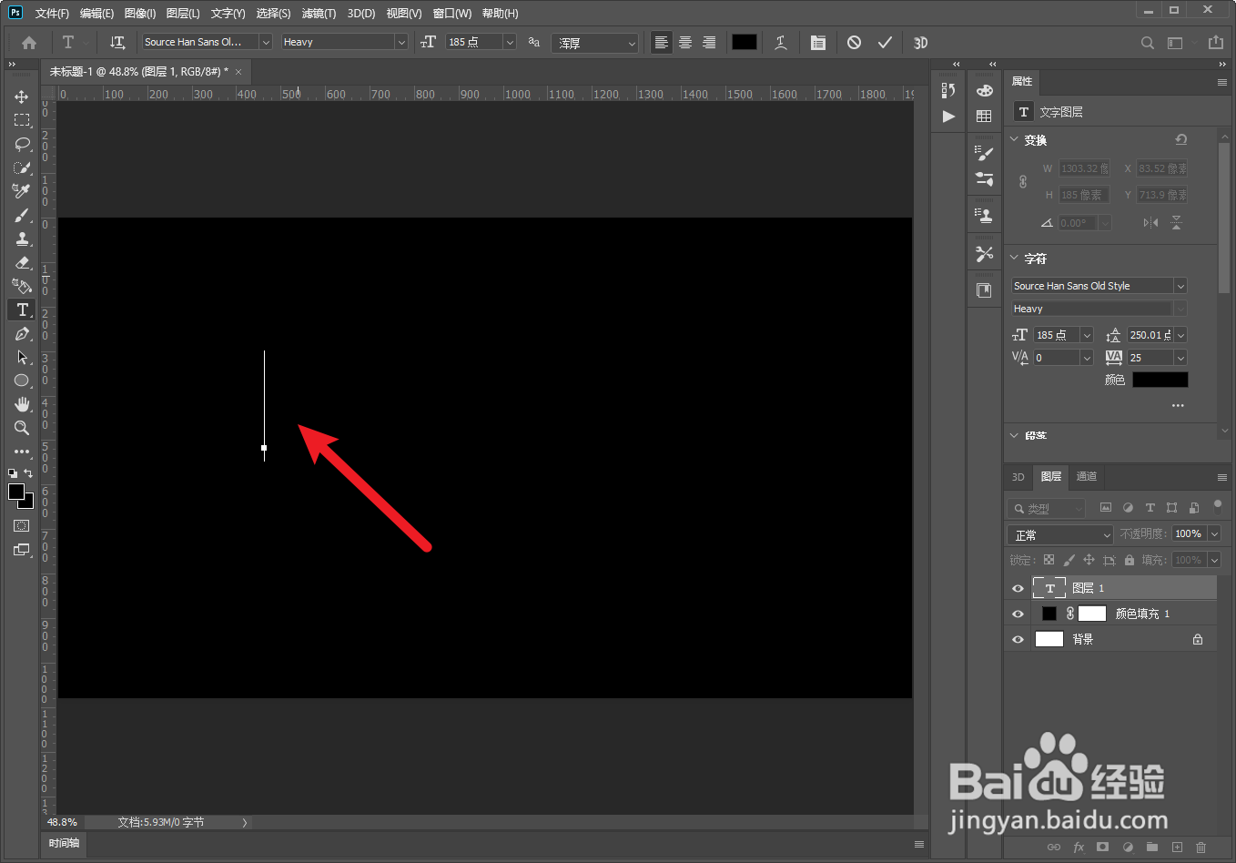Add a layer style with fx icon
Screen dimensions: 1236x863
pos(1079,847)
